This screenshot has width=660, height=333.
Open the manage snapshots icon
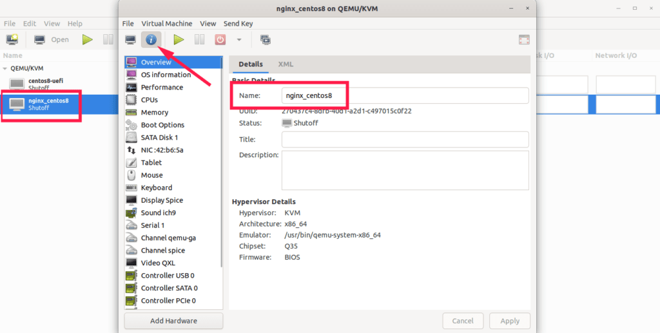click(x=266, y=40)
